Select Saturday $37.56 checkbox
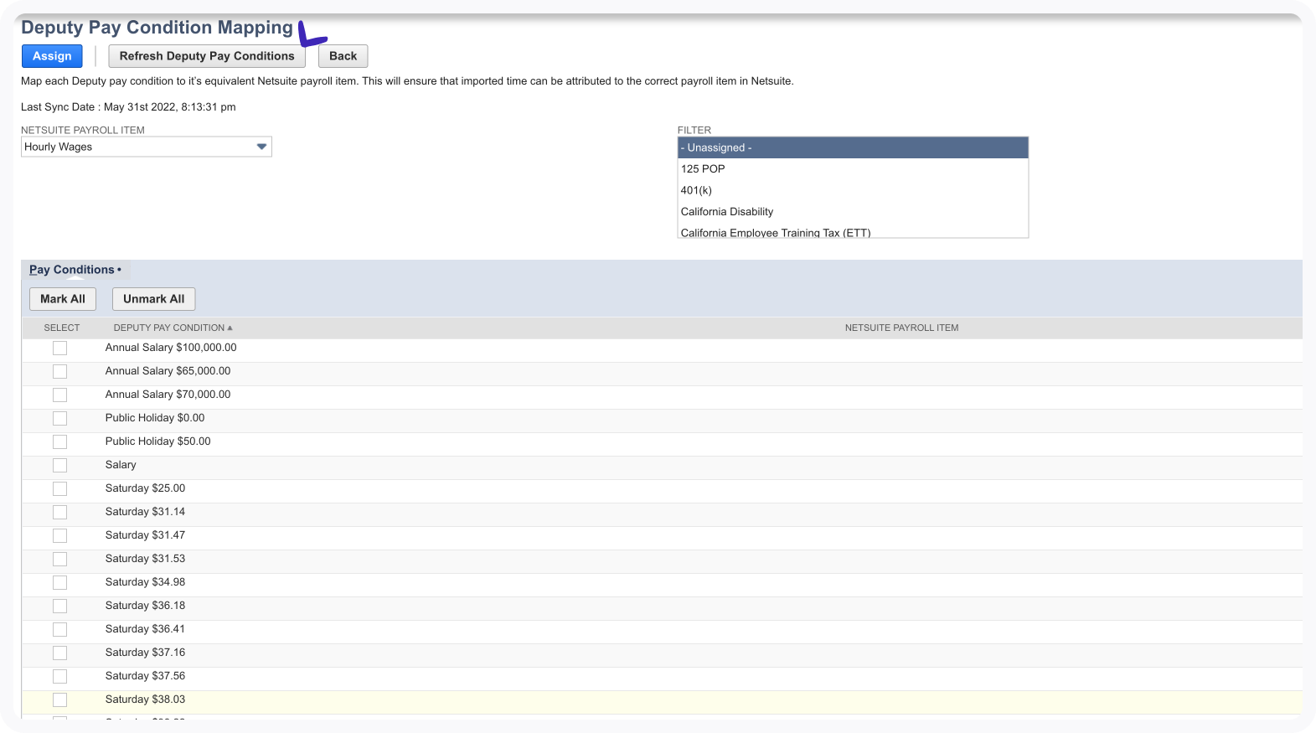The image size is (1316, 733). (59, 676)
